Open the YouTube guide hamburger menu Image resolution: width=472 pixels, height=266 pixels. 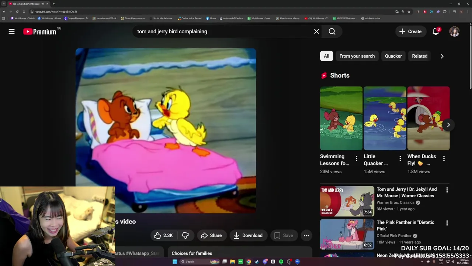click(11, 31)
